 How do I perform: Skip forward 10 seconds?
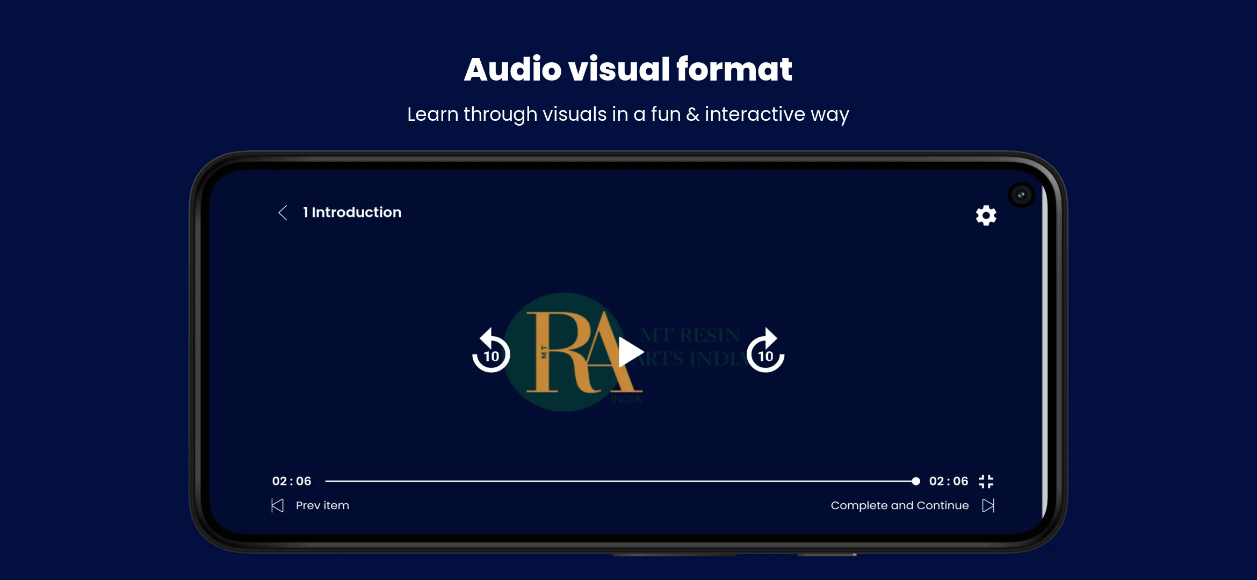point(765,351)
